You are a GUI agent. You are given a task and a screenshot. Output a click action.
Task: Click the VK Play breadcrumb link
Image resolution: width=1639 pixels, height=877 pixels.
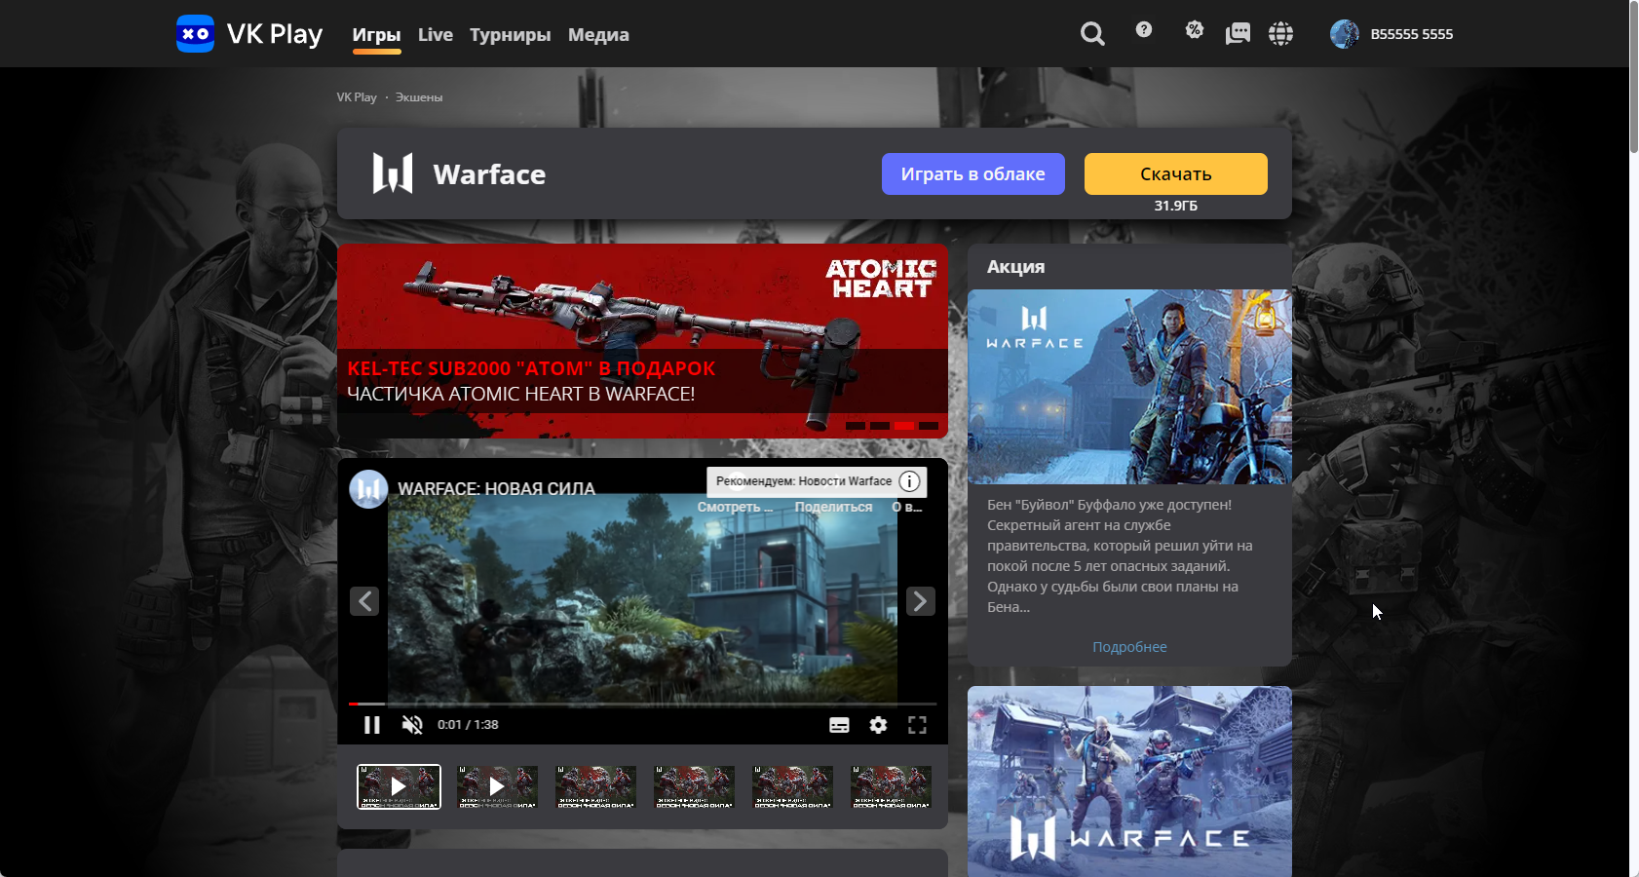click(x=357, y=97)
